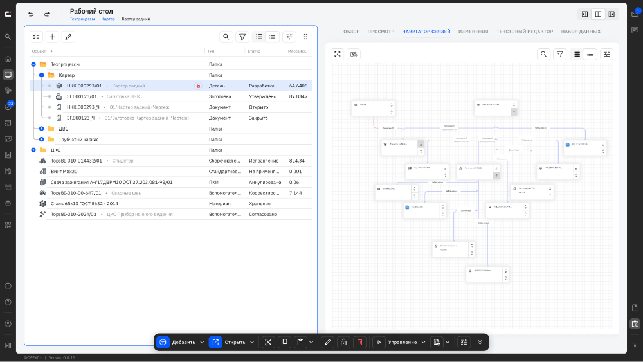The height and width of the screenshot is (362, 643).
Task: Expand the ДВС folder
Action: pos(41,129)
